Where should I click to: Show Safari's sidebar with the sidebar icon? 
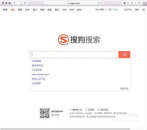[25, 3]
